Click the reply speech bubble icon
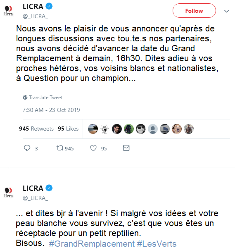This screenshot has height=250, width=235. (27, 148)
